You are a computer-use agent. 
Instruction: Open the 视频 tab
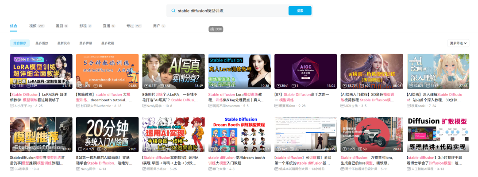37,26
